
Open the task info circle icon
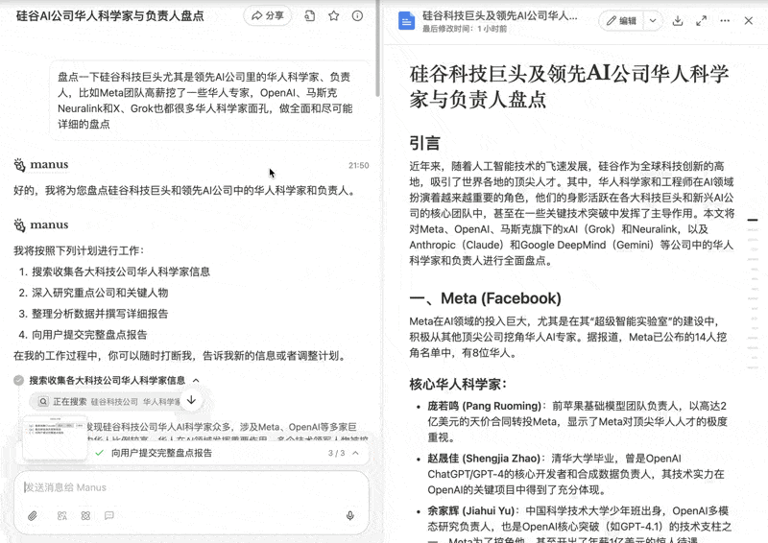pyautogui.click(x=357, y=15)
